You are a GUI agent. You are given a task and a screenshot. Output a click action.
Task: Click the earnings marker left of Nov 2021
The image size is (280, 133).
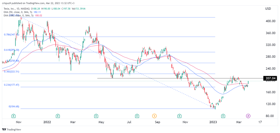point(13,116)
